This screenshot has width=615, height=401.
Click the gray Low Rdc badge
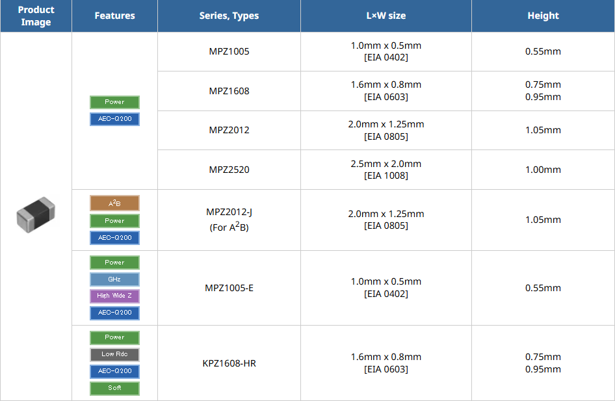(114, 354)
